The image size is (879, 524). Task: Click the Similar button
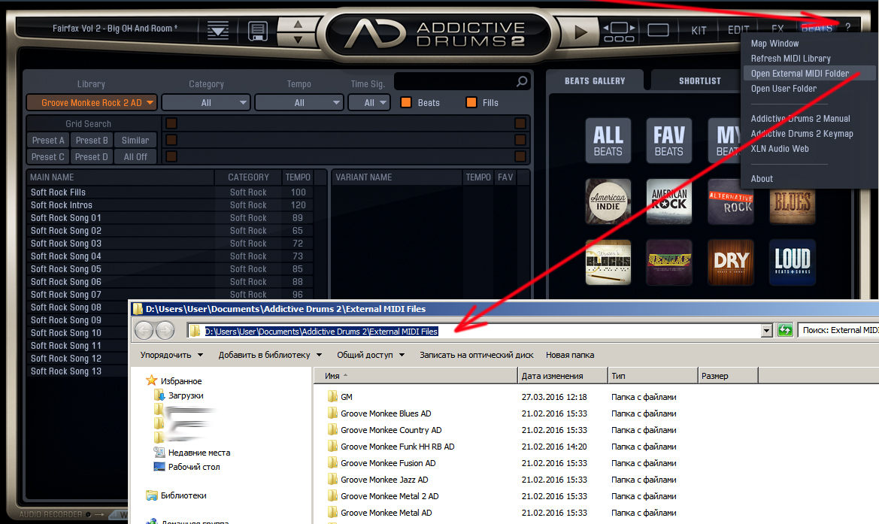135,140
